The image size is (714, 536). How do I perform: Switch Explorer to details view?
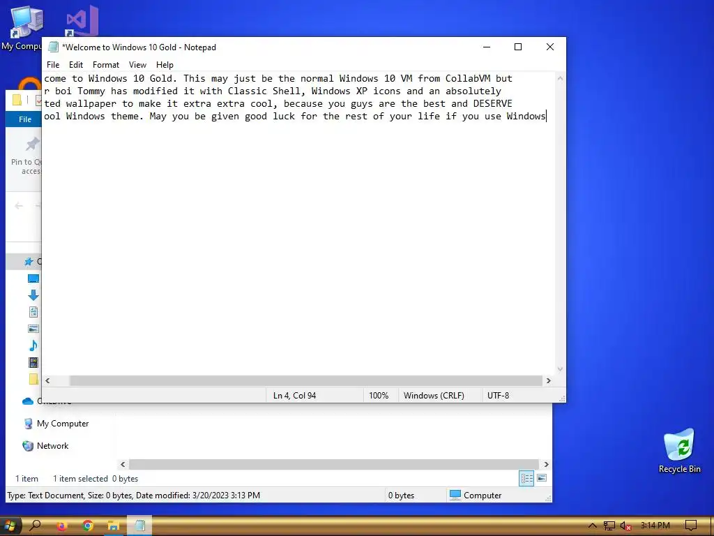tap(526, 479)
